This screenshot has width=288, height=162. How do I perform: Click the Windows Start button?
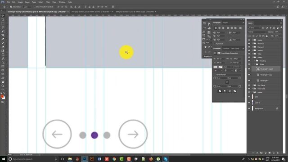[4, 159]
